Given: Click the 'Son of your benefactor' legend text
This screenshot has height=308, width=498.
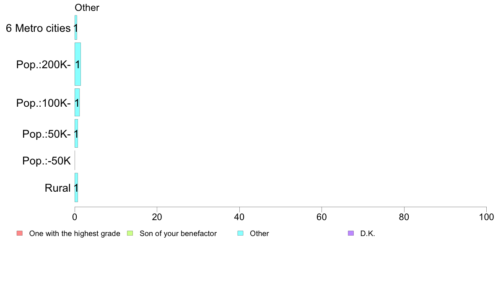Looking at the screenshot, I should (178, 234).
